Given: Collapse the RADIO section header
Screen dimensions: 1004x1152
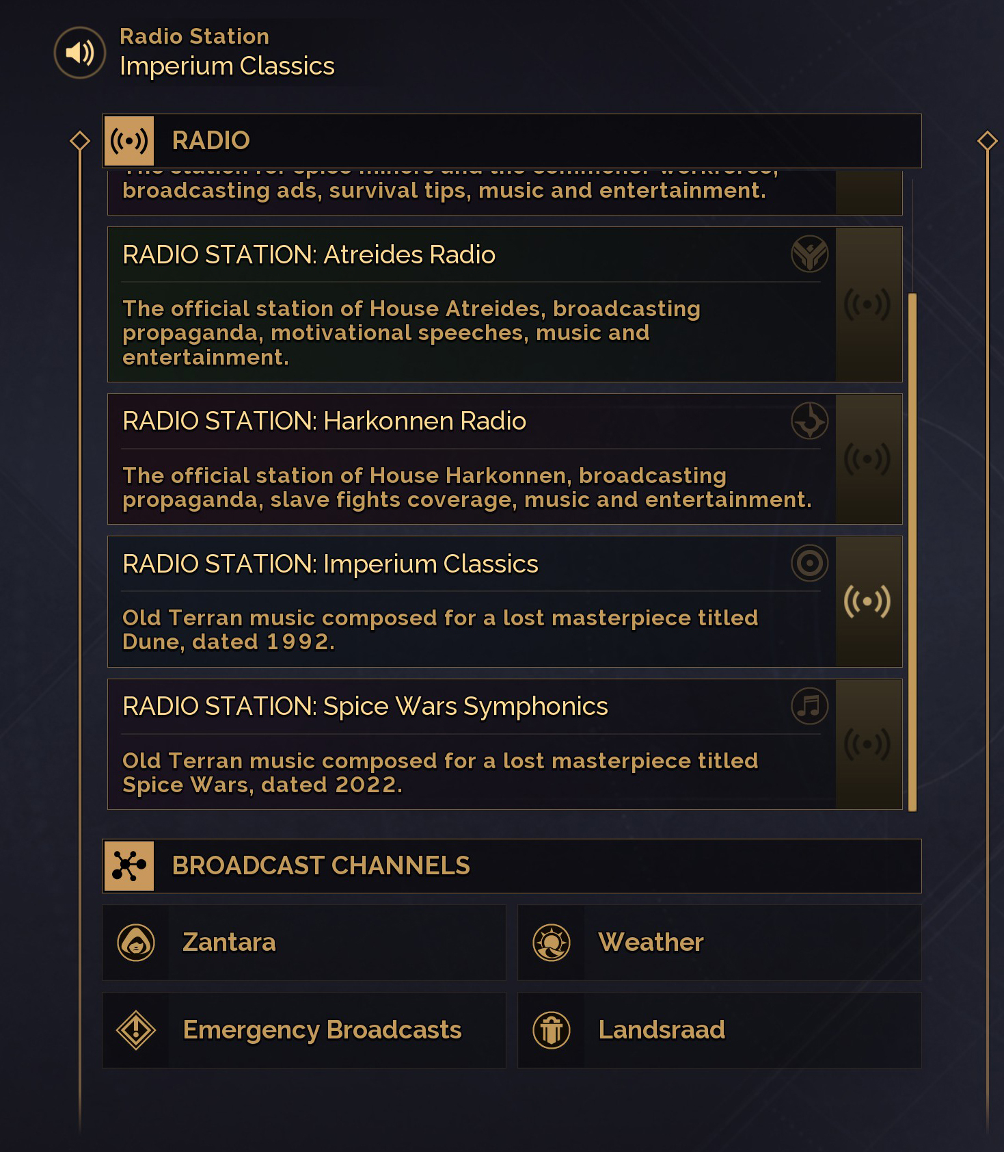Looking at the screenshot, I should (x=511, y=141).
